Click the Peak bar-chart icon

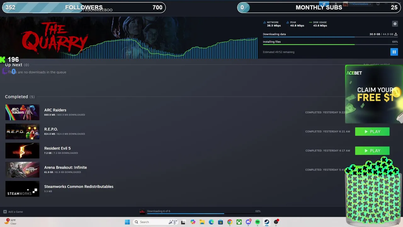pos(287,22)
